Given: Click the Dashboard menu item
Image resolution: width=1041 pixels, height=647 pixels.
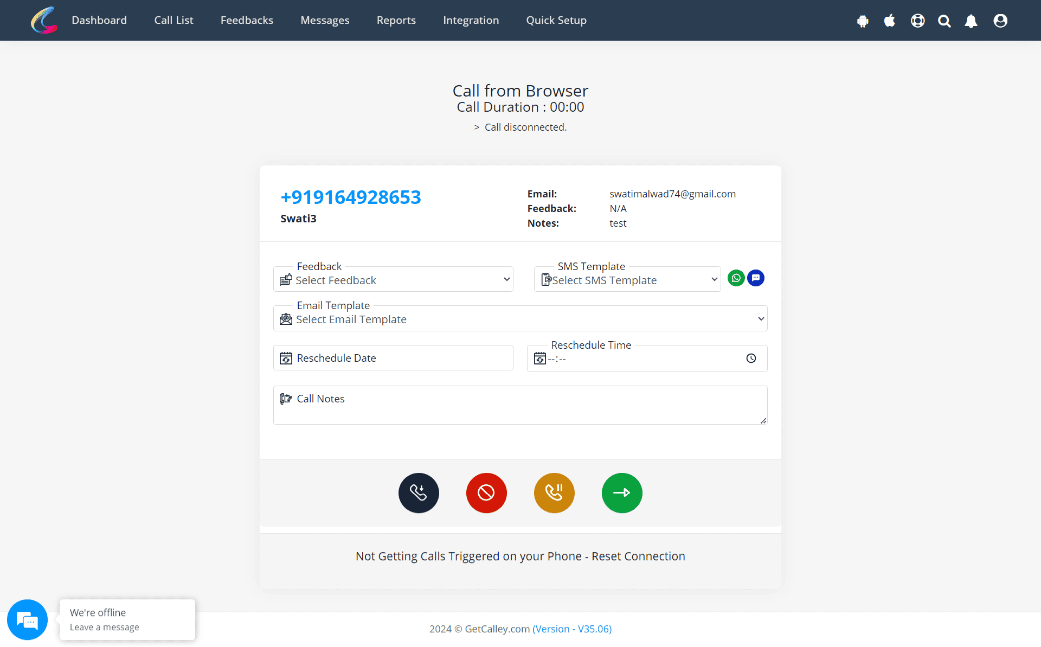Looking at the screenshot, I should [x=98, y=20].
